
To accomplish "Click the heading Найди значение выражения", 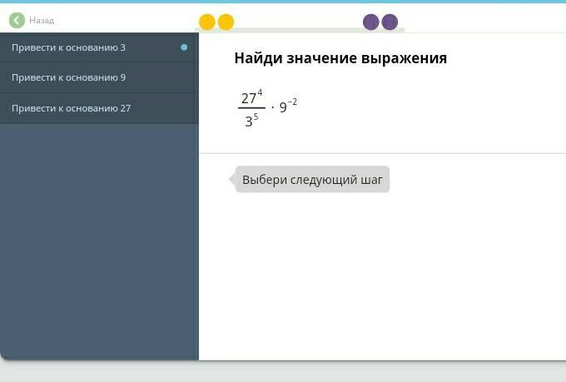I will 340,58.
